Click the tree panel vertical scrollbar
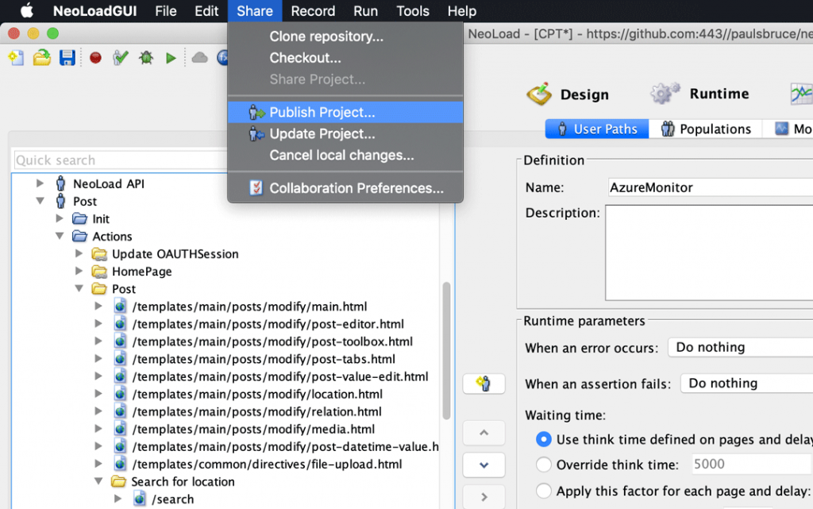 446,350
